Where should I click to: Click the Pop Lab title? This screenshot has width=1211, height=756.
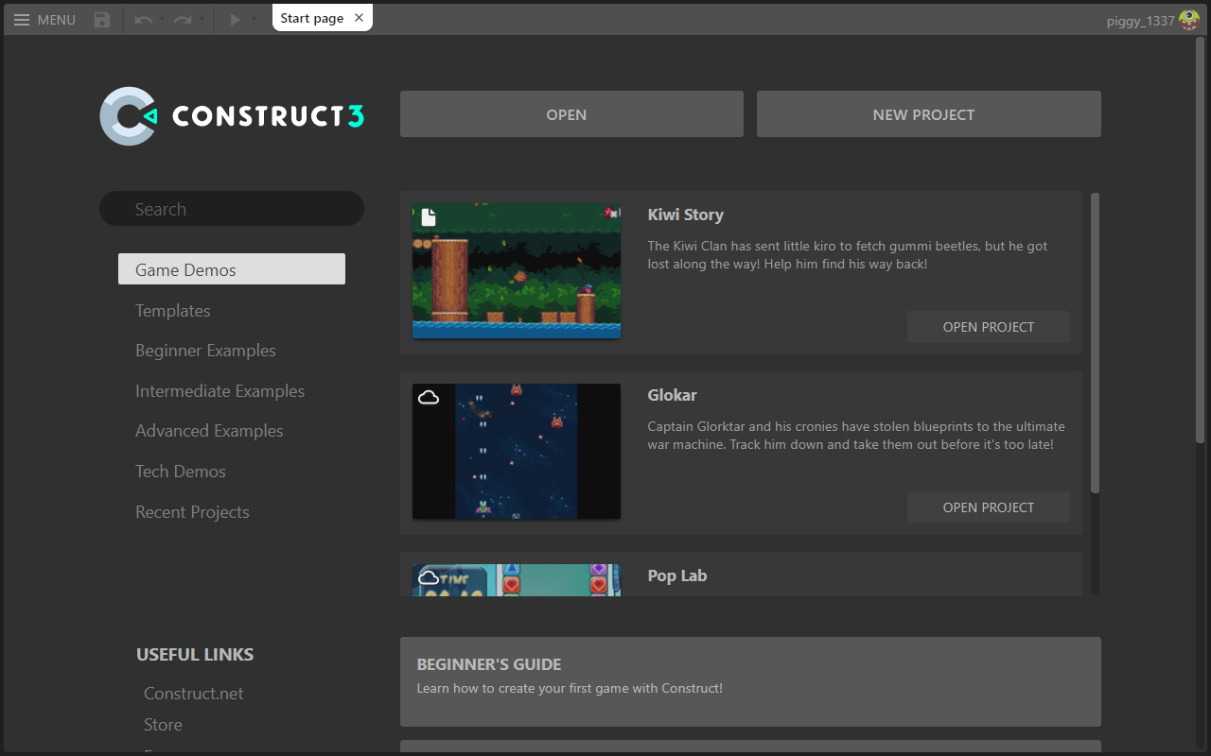pos(676,576)
